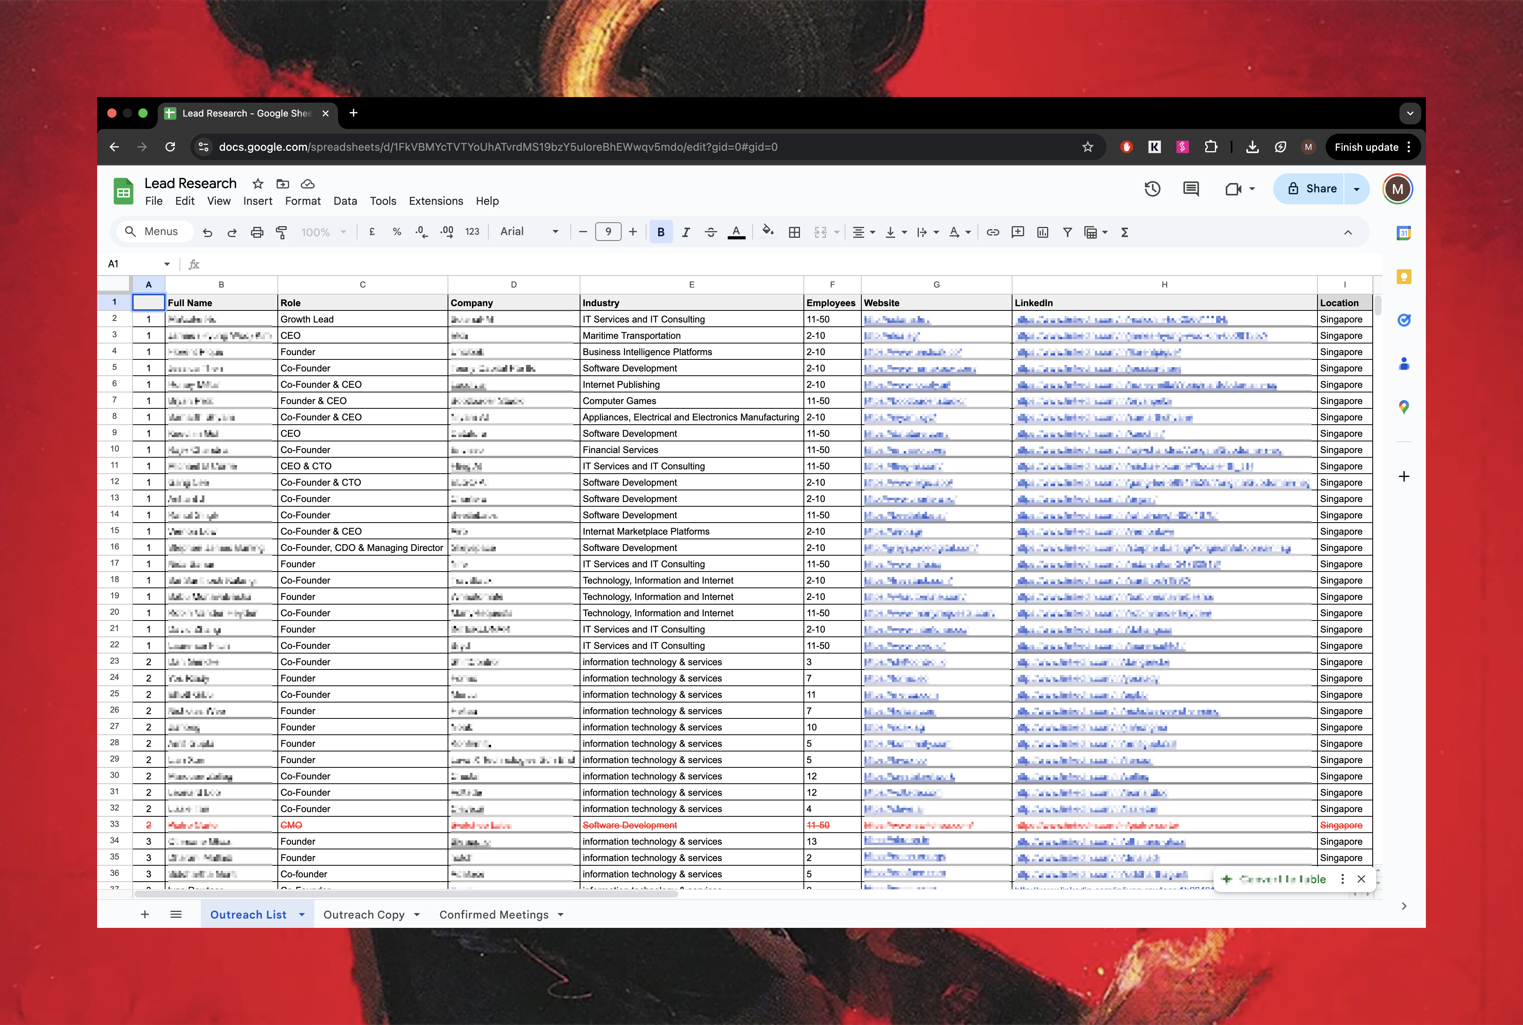Open version history clock icon
Viewport: 1523px width, 1025px height.
(x=1152, y=189)
